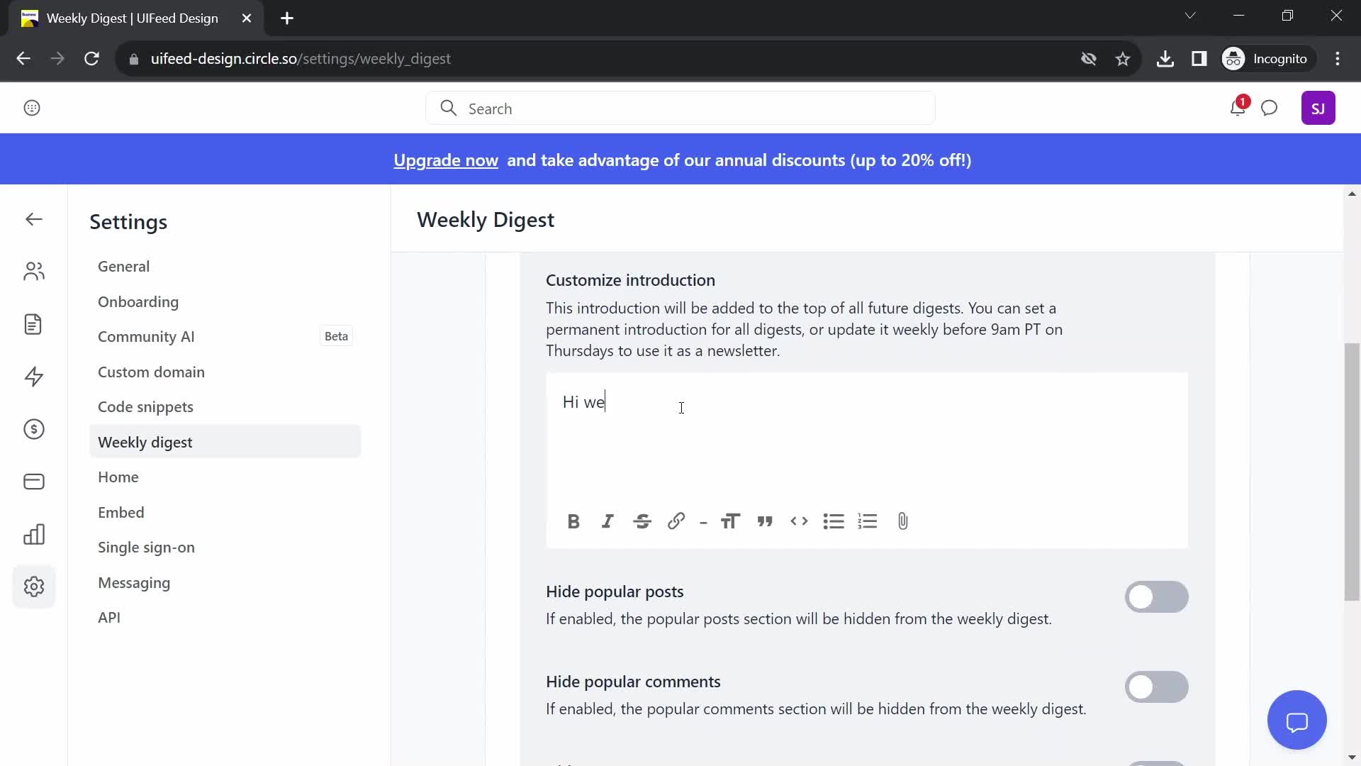Click the attachment upload icon
The height and width of the screenshot is (766, 1361).
click(x=901, y=521)
